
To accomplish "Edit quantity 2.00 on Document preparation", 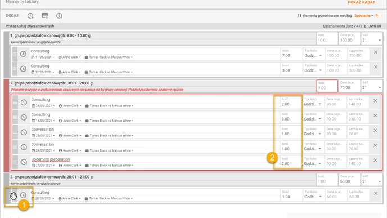I will pyautogui.click(x=290, y=162).
